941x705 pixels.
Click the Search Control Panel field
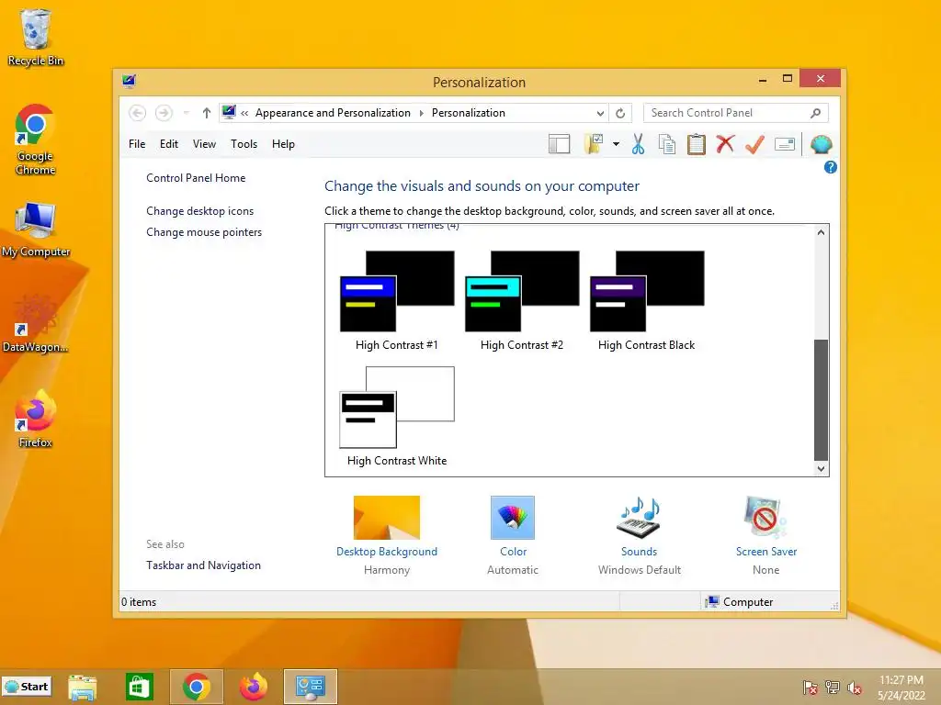(x=736, y=113)
